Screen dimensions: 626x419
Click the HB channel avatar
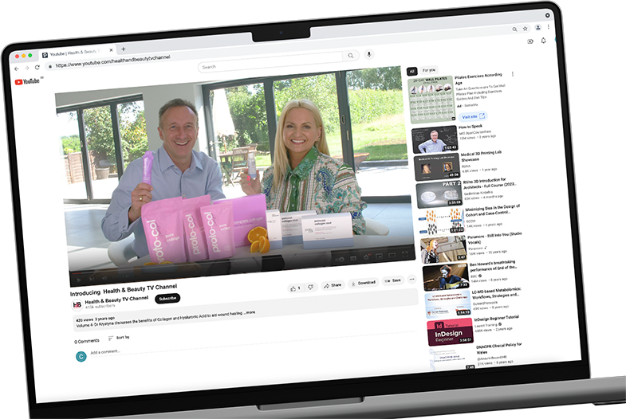click(77, 305)
